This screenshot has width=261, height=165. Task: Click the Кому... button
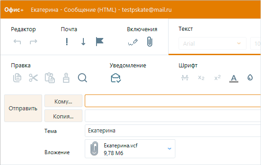tap(63, 101)
